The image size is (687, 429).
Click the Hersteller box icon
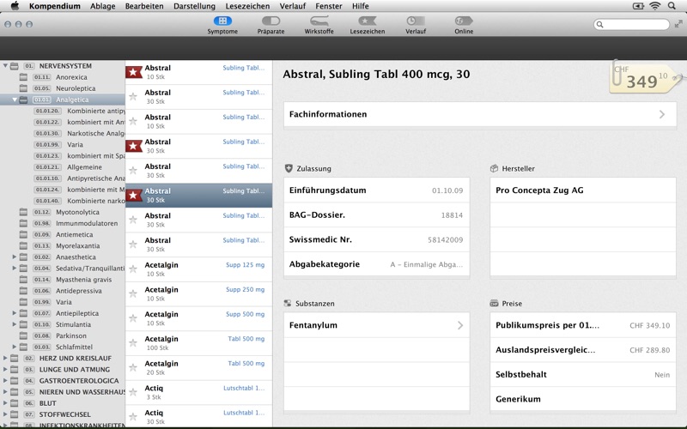(495, 168)
